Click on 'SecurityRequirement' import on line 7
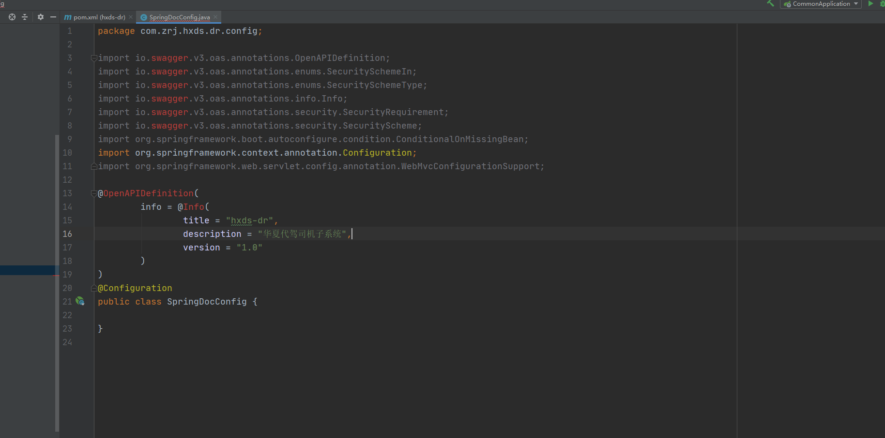The height and width of the screenshot is (438, 885). coord(393,112)
